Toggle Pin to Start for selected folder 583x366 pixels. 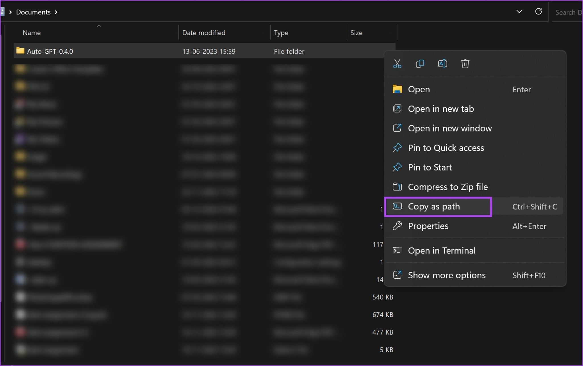(430, 167)
